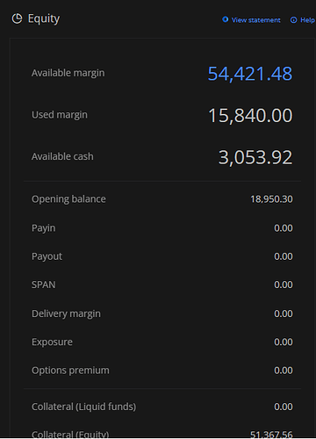Click the Delivery margin label

66,313
